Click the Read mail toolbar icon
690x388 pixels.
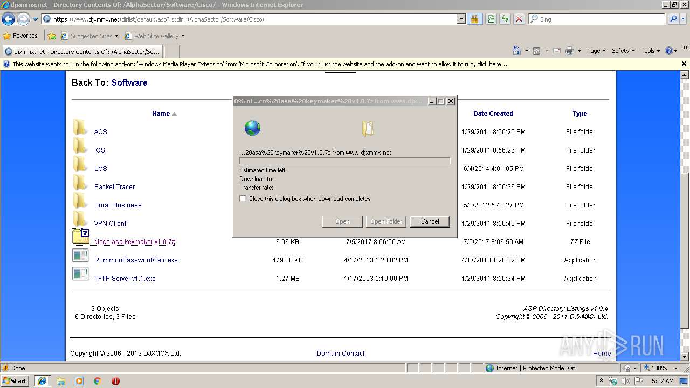[557, 51]
